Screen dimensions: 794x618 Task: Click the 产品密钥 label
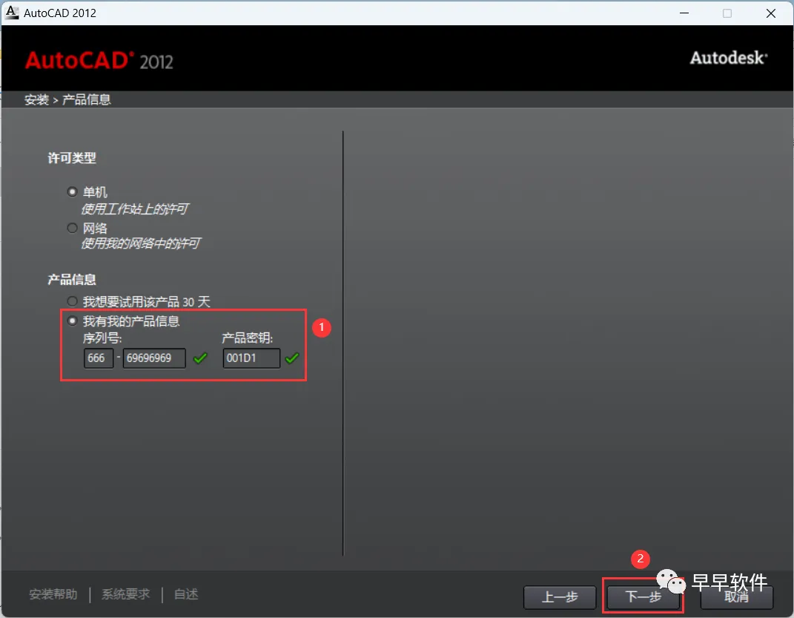point(247,338)
